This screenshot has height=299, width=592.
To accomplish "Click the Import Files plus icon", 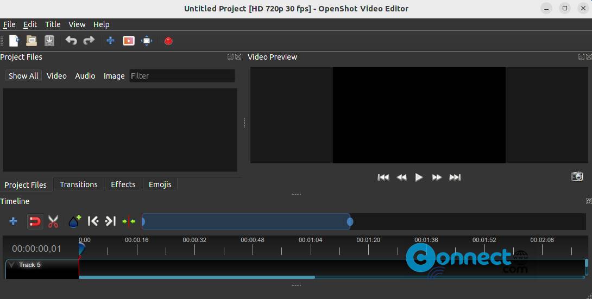I will coord(110,41).
